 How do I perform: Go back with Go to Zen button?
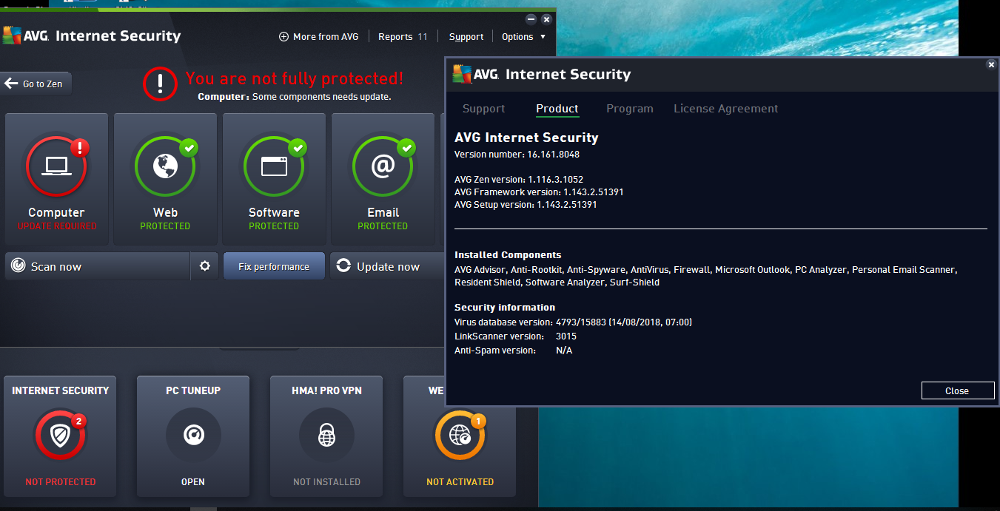pyautogui.click(x=36, y=84)
